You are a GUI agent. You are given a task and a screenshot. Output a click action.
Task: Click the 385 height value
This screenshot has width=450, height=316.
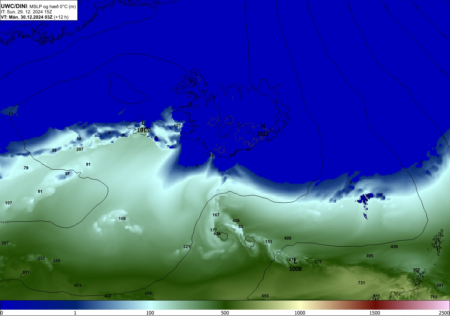57,261
